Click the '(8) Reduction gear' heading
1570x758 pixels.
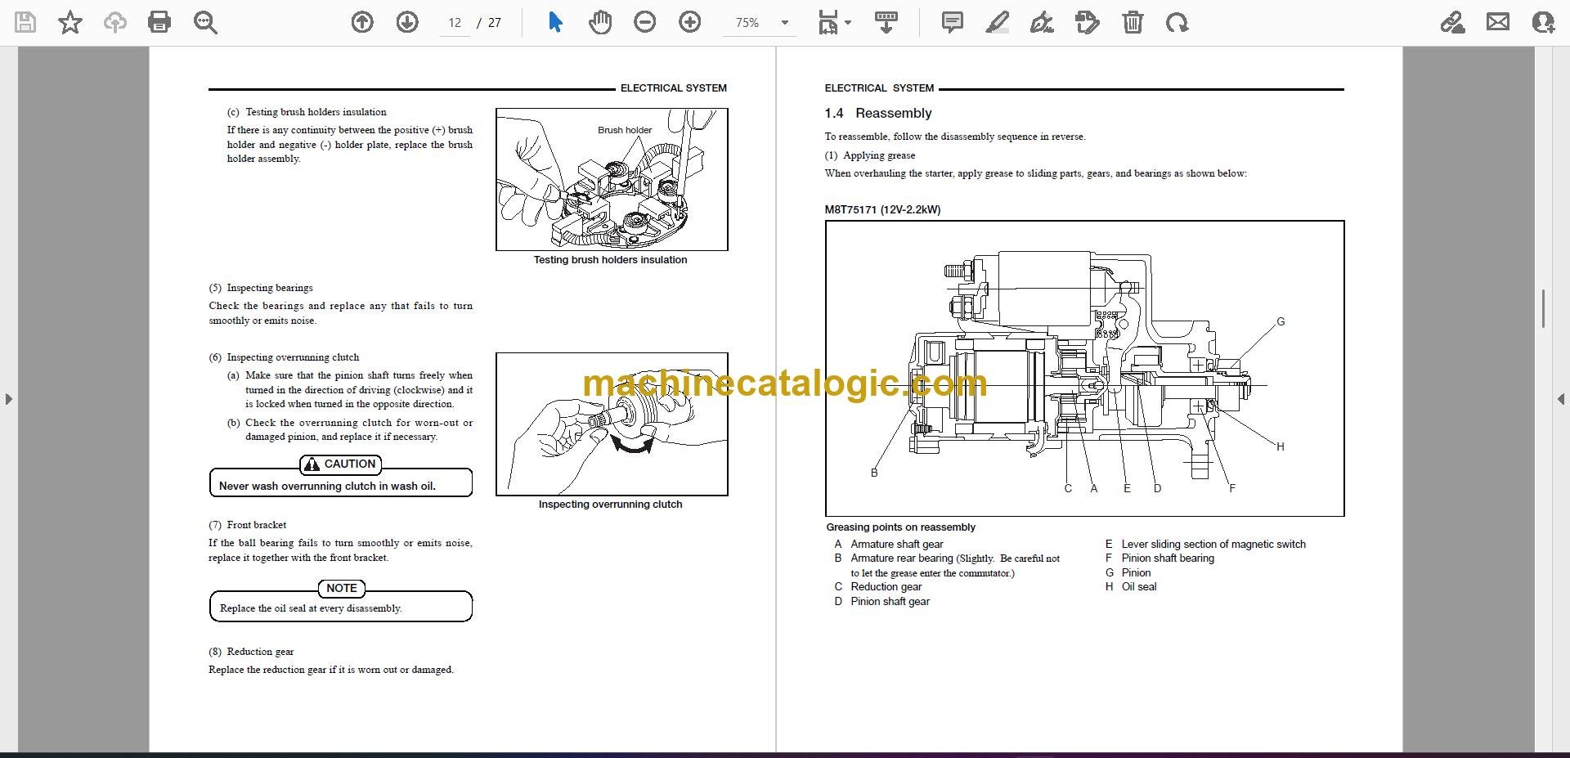pos(251,652)
